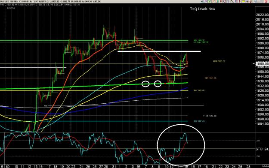Screen dimensions: 269x168
Task: Click date 28 on the time axis
Action: [x=248, y=166]
